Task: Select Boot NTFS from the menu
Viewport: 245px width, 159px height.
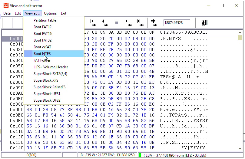Action: [42, 54]
